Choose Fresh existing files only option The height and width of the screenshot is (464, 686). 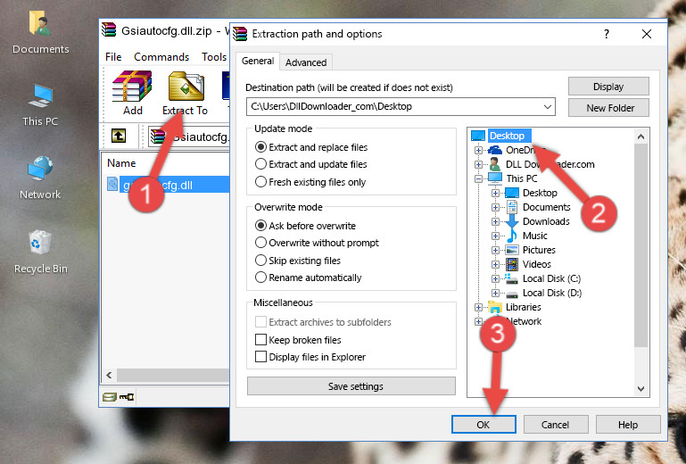pos(260,181)
